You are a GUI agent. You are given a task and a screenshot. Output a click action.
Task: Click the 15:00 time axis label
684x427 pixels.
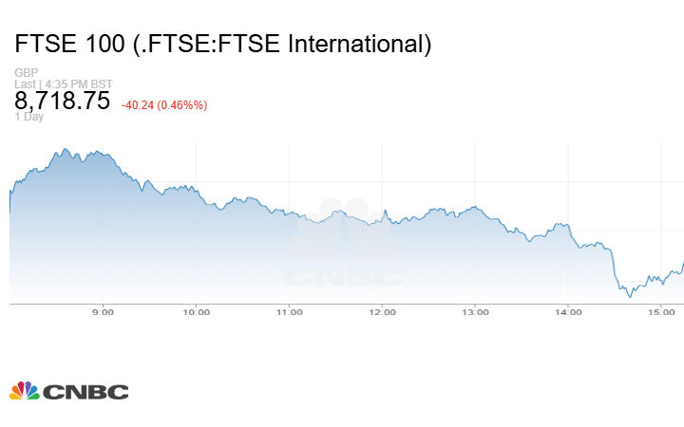pos(661,312)
